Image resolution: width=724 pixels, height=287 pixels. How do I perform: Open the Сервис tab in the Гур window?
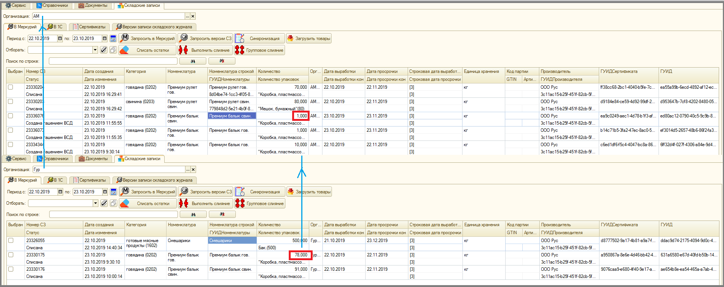click(x=16, y=159)
